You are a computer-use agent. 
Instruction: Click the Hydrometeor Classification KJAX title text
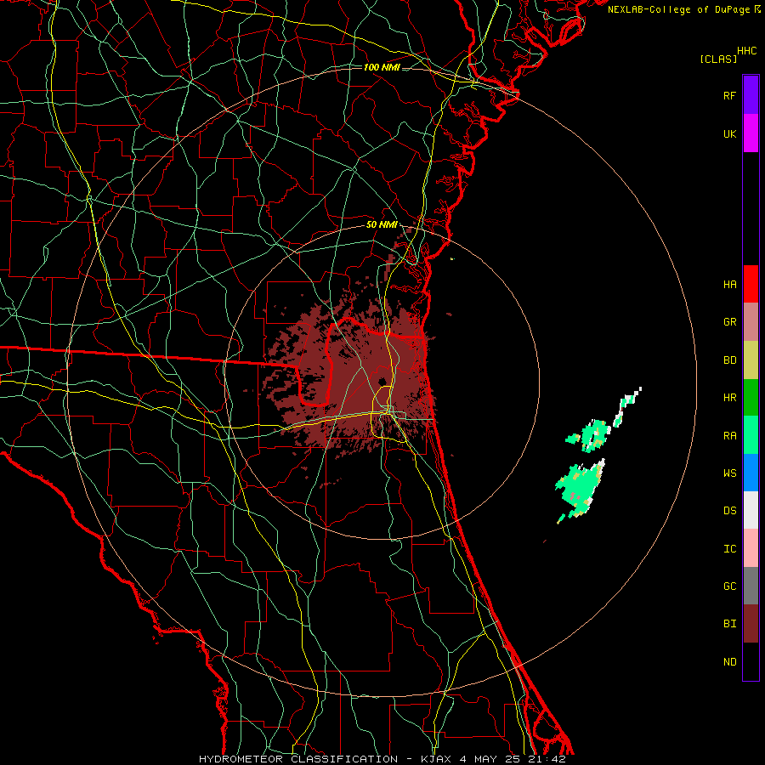382,759
